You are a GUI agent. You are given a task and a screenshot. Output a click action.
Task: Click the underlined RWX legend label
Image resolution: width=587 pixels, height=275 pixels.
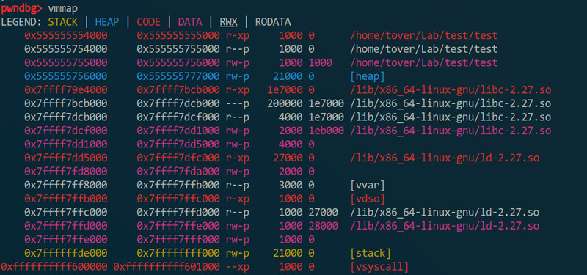point(228,22)
